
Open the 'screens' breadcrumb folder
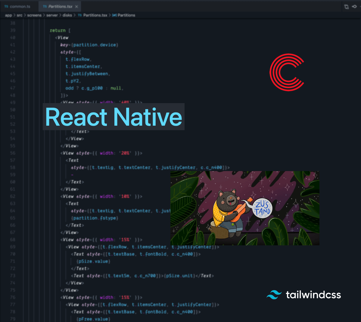[34, 15]
